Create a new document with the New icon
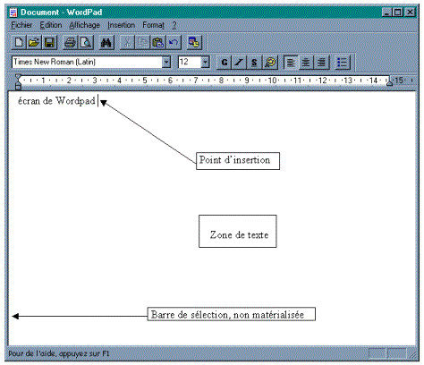424x365 pixels. pos(19,43)
